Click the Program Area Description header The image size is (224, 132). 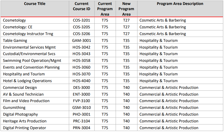click(180, 4)
